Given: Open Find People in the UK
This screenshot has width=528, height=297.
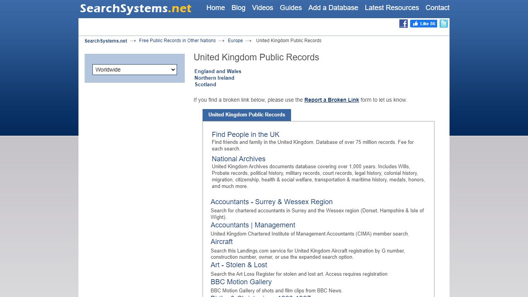Looking at the screenshot, I should [x=245, y=135].
